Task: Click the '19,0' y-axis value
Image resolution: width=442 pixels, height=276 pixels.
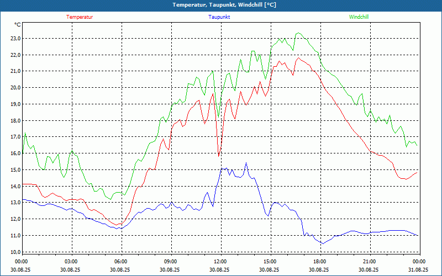Action: coord(15,104)
